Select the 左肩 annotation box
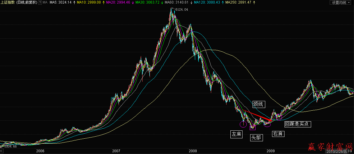 point(236,135)
